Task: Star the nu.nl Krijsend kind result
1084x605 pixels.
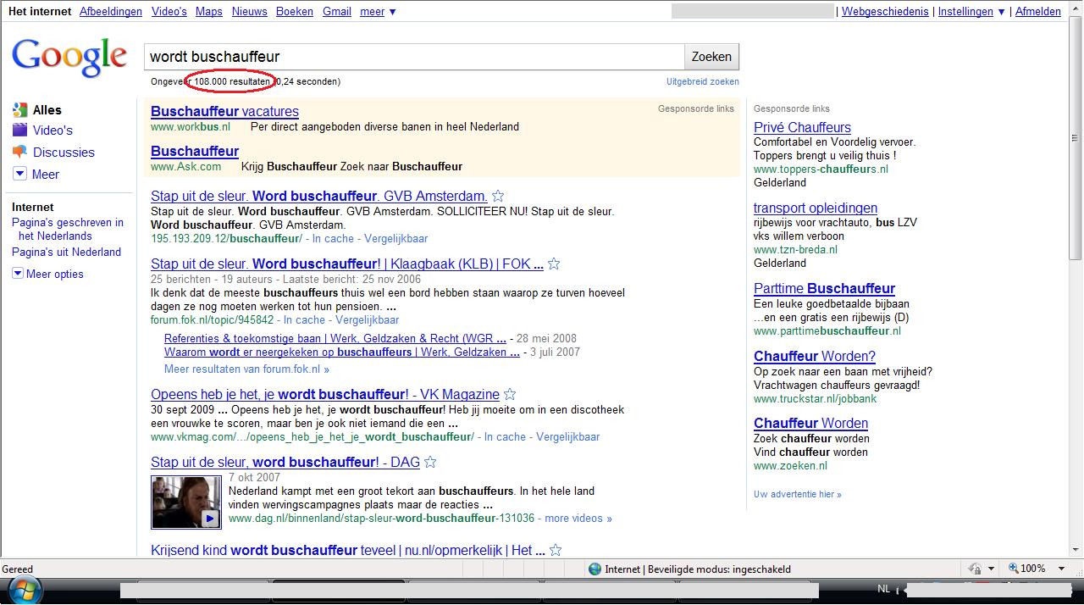Action: (x=554, y=550)
